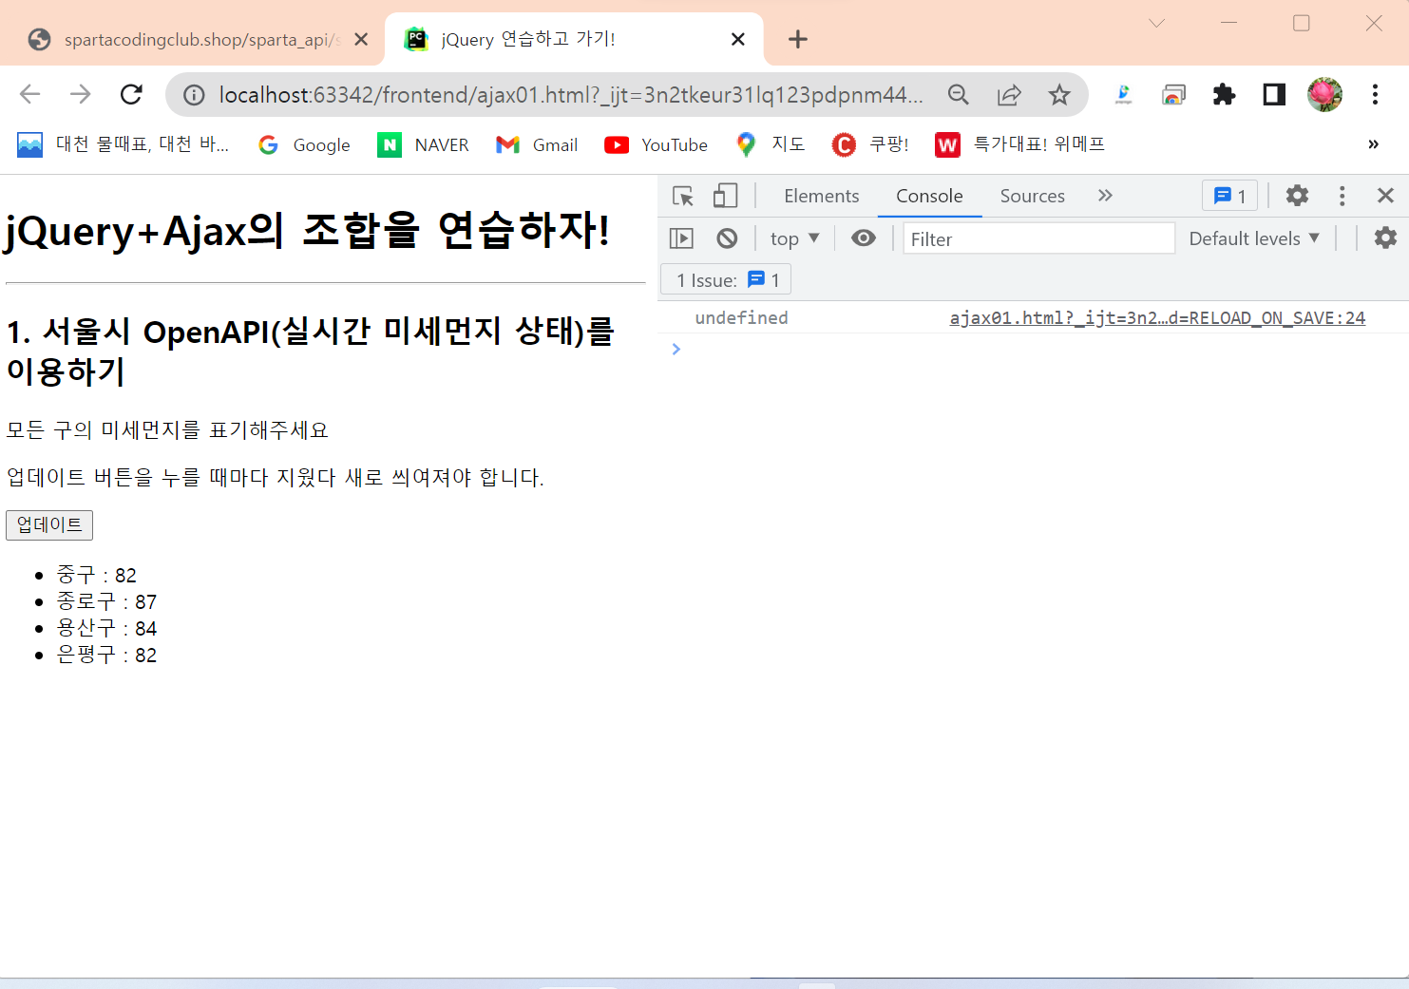Open DevTools customize three-dot menu
1409x989 pixels.
pyautogui.click(x=1342, y=196)
